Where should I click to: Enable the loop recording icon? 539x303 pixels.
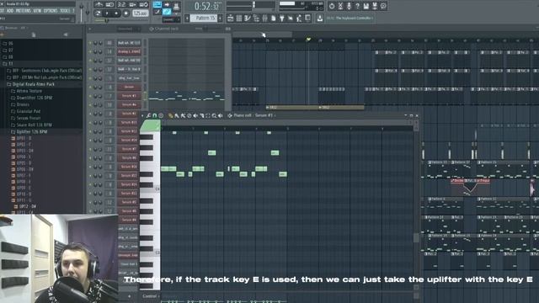coord(143,5)
